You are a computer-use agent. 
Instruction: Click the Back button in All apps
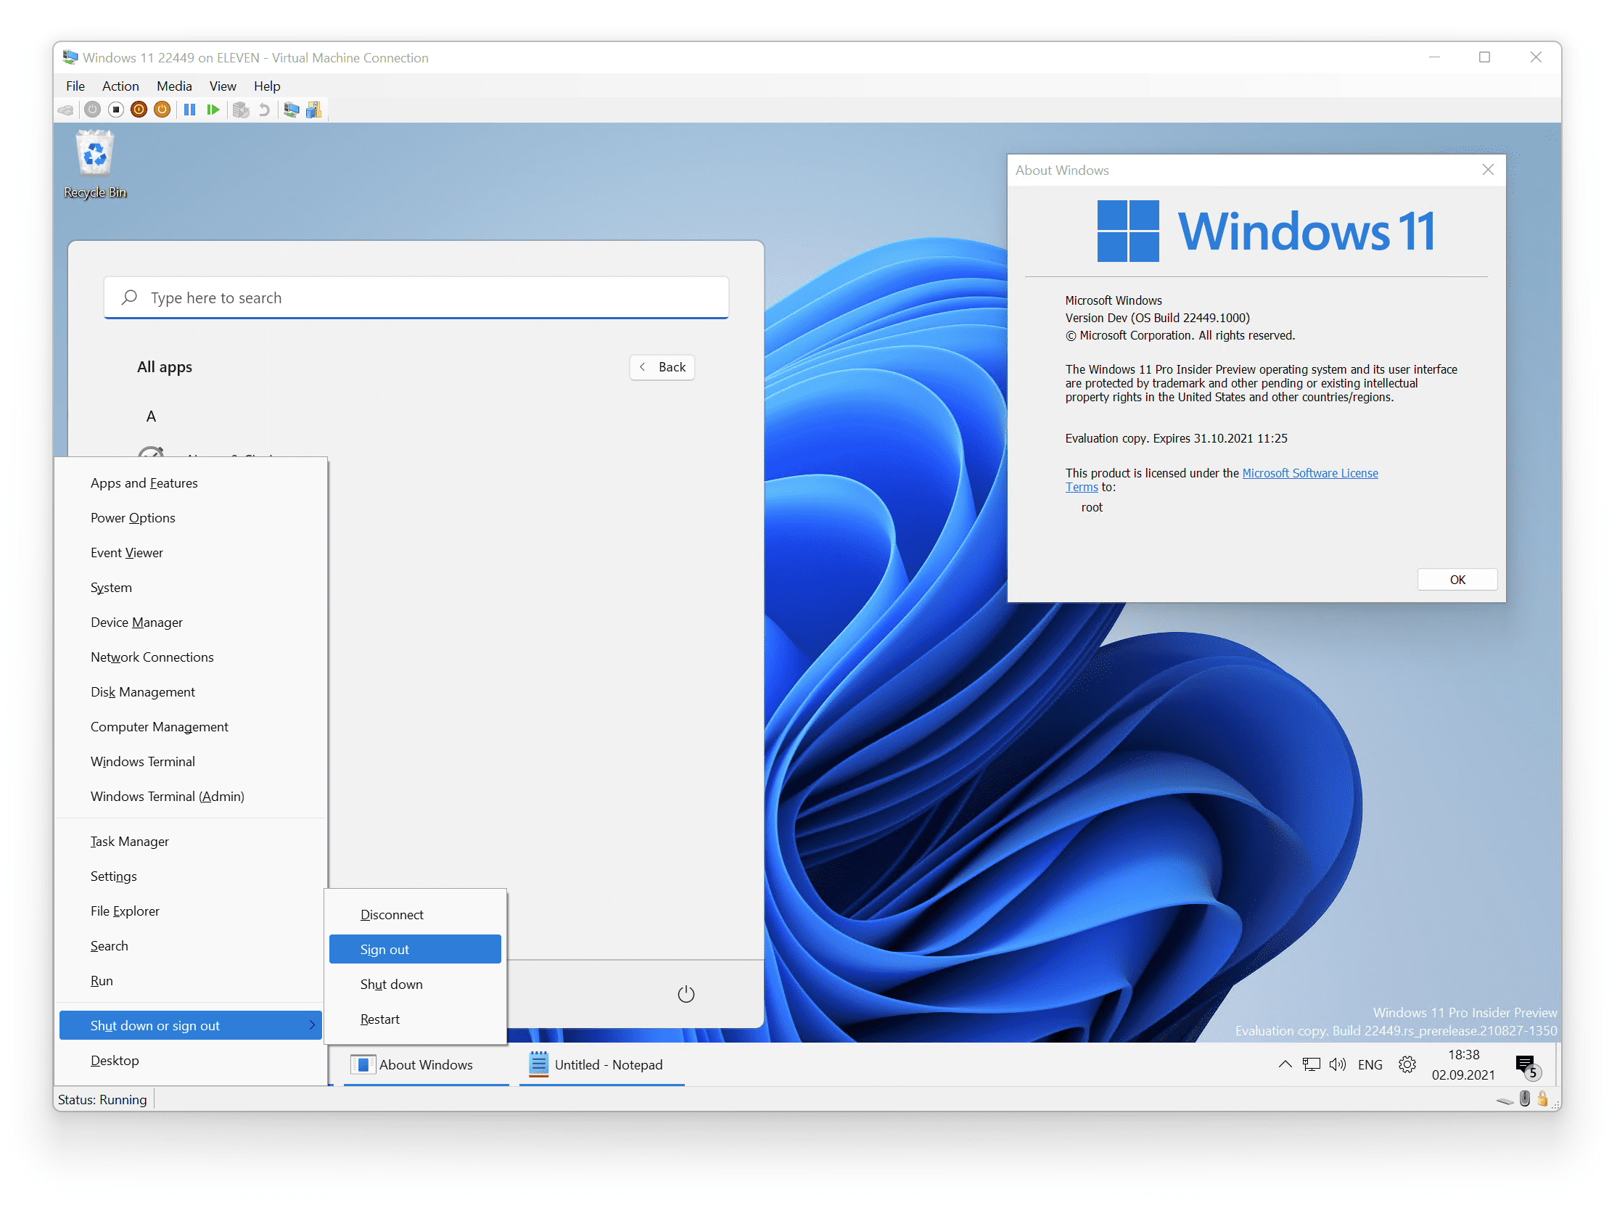[662, 367]
